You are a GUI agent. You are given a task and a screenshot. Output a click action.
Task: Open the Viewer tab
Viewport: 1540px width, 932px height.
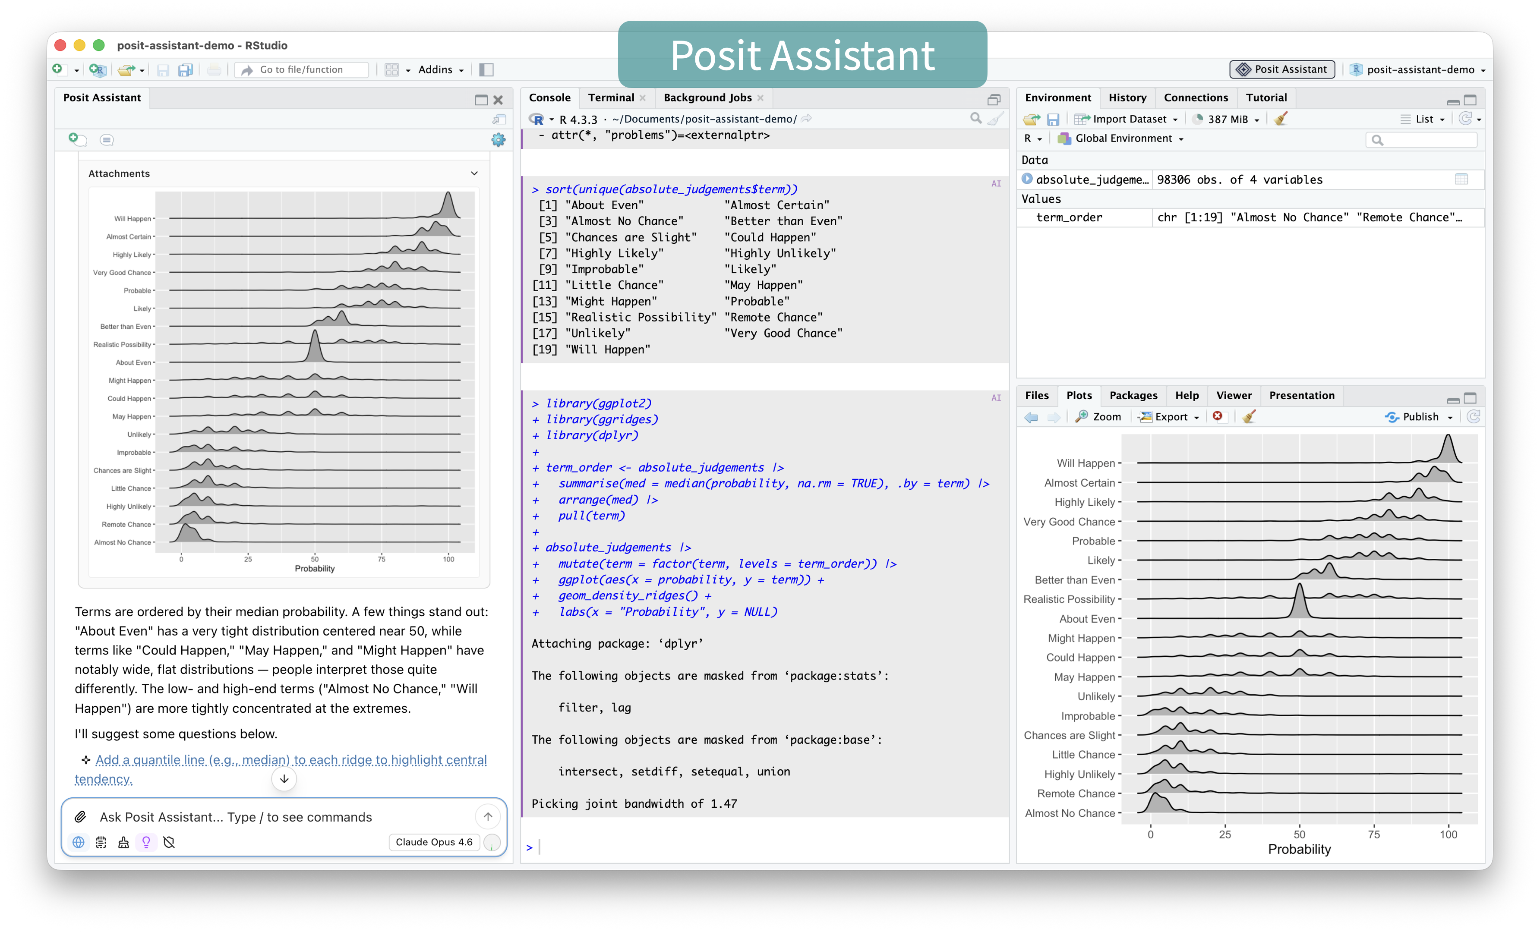click(1233, 395)
